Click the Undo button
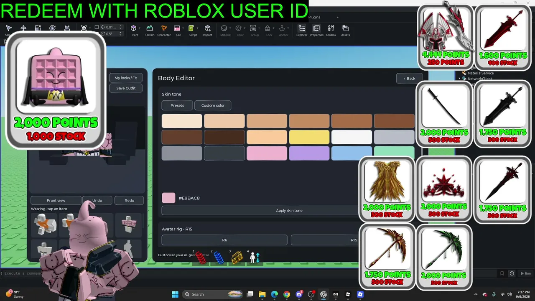This screenshot has width=535, height=301. (97, 200)
